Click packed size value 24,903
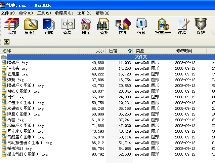Image resolution: width=215 pixels, height=163 pixels. pyautogui.click(x=125, y=97)
